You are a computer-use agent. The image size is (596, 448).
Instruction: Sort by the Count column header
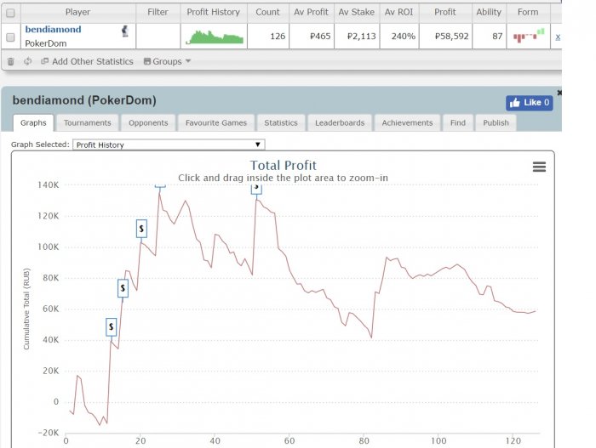pos(267,12)
